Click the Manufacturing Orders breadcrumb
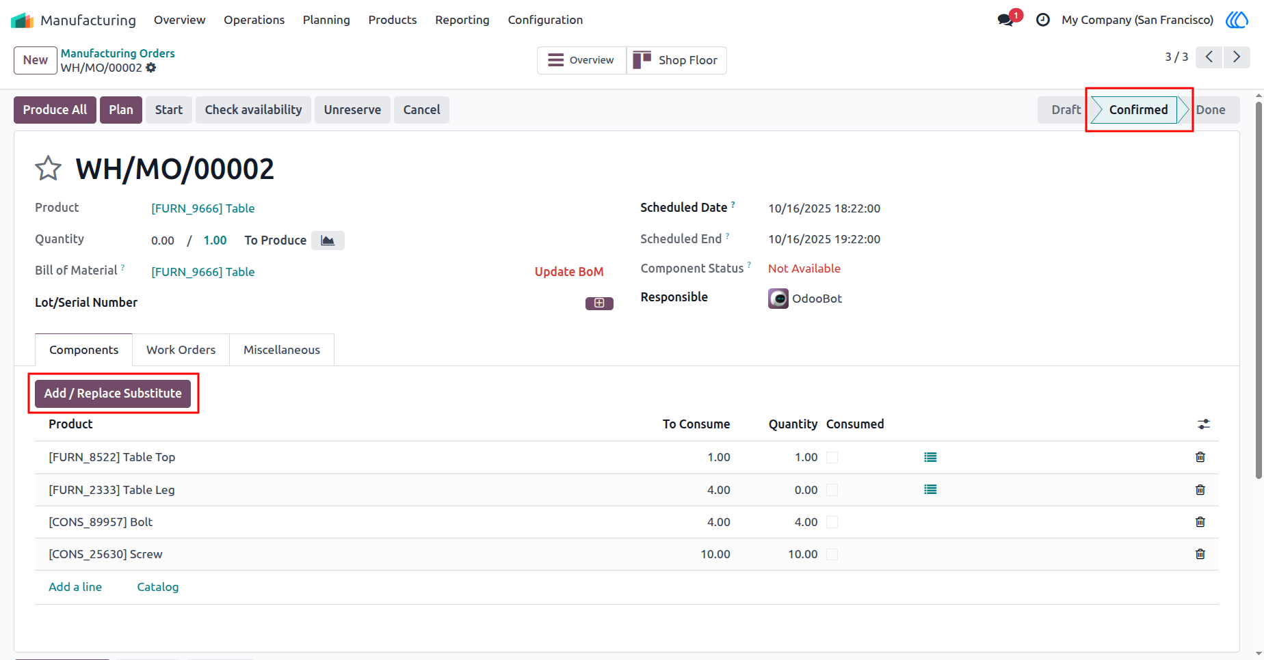Screen dimensions: 1264x660 118,53
